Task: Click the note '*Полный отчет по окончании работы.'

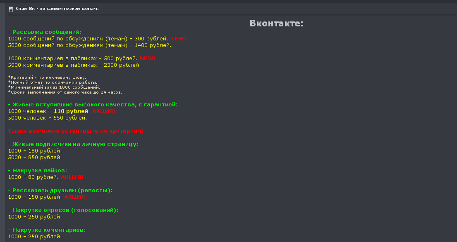Action: (x=53, y=82)
